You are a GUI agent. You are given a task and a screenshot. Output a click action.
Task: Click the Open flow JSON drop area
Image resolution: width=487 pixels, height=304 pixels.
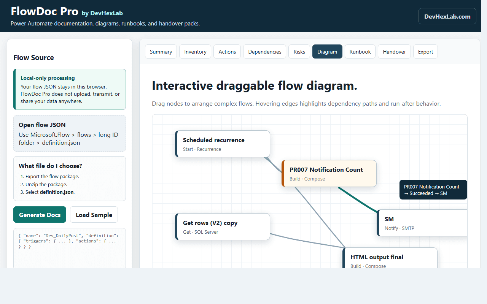(70, 133)
